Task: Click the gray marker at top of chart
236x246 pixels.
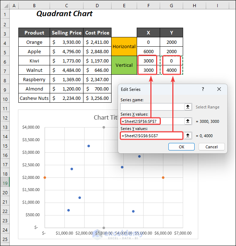Action: pyautogui.click(x=104, y=127)
